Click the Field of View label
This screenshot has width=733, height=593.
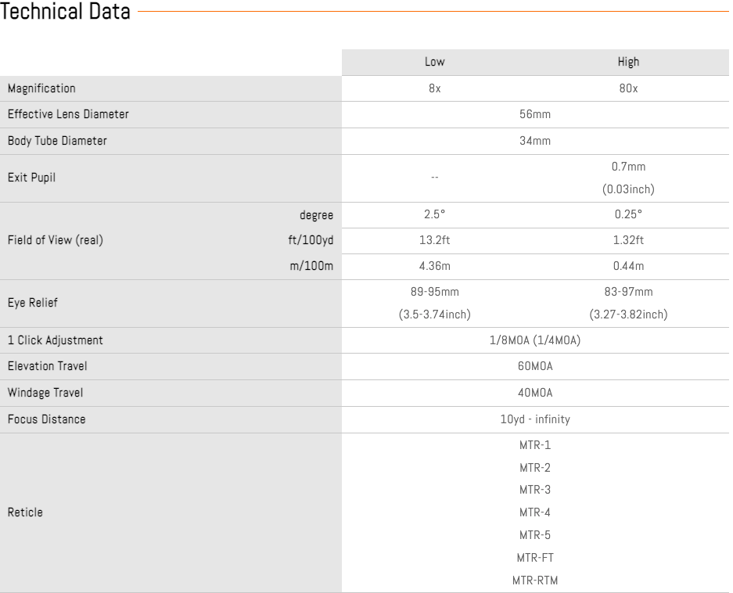(55, 241)
